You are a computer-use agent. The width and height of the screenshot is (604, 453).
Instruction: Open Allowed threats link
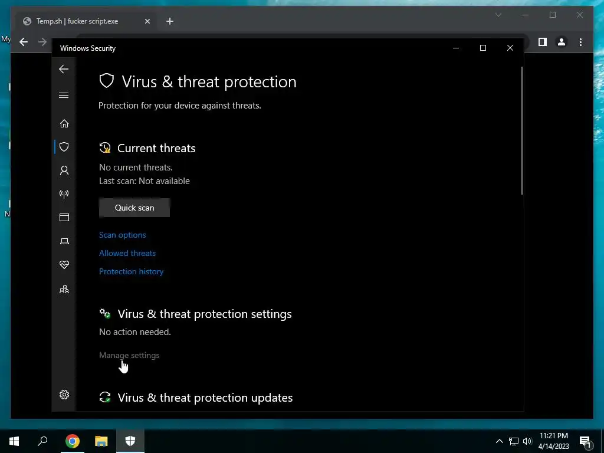(x=127, y=253)
